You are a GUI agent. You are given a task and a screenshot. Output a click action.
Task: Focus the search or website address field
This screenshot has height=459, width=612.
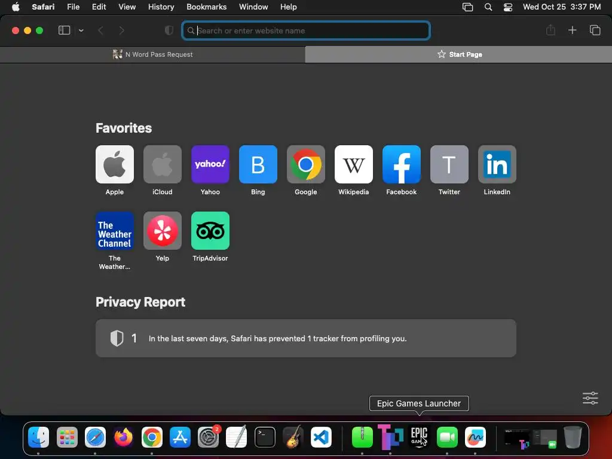click(x=306, y=30)
